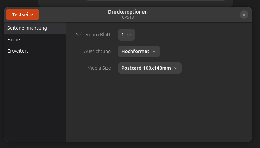The image size is (260, 148).
Task: Click the CP510 printer name subtitle
Action: (x=128, y=17)
